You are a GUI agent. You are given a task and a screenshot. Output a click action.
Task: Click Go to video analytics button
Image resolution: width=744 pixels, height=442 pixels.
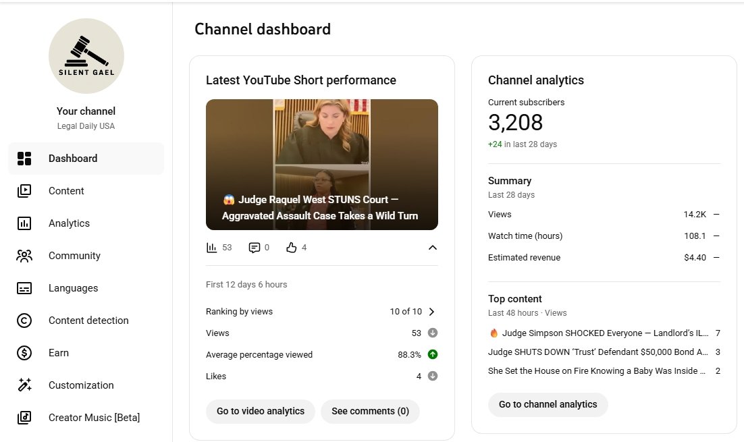(261, 411)
